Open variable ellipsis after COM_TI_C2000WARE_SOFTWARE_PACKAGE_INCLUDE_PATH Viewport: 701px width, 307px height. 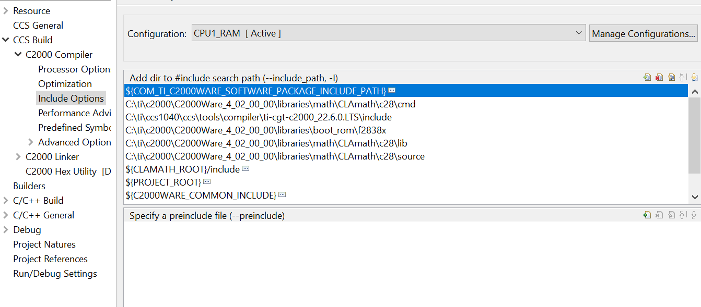(x=392, y=90)
